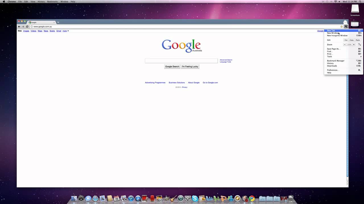Open the View menu in menu bar
Image resolution: width=364 pixels, height=204 pixels.
coord(33,2)
